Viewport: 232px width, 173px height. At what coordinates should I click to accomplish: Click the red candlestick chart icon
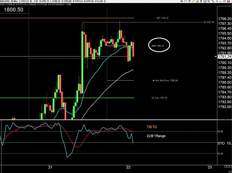pyautogui.click(x=201, y=1)
